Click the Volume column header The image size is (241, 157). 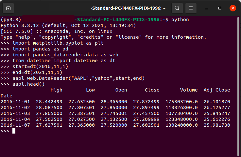pos(189,90)
